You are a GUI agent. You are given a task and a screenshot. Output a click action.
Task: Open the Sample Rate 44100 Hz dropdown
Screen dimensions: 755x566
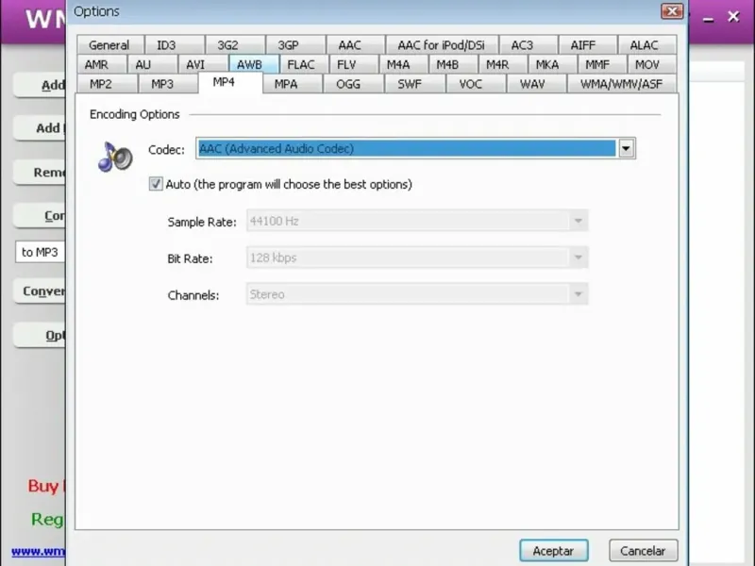[417, 221]
